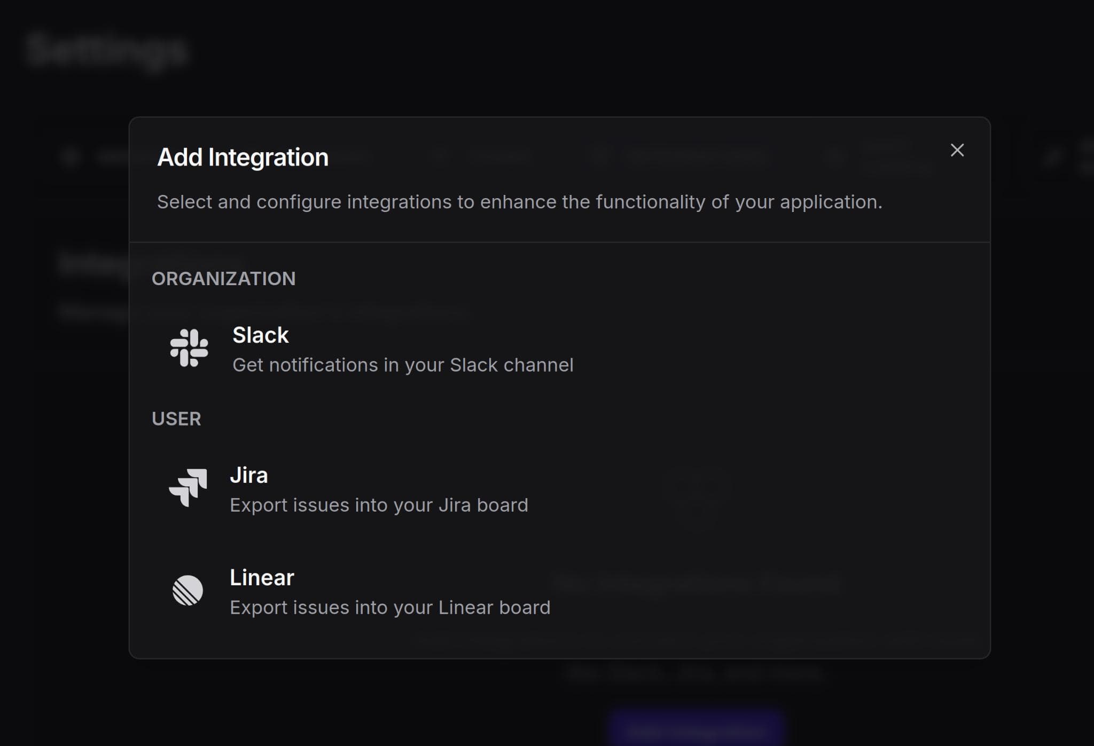Click the USER section header
Viewport: 1094px width, 746px height.
click(x=176, y=419)
